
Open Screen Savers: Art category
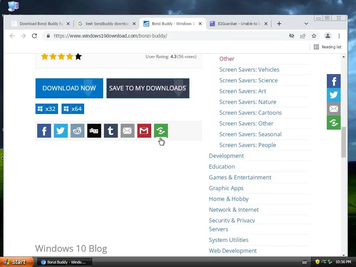click(242, 91)
